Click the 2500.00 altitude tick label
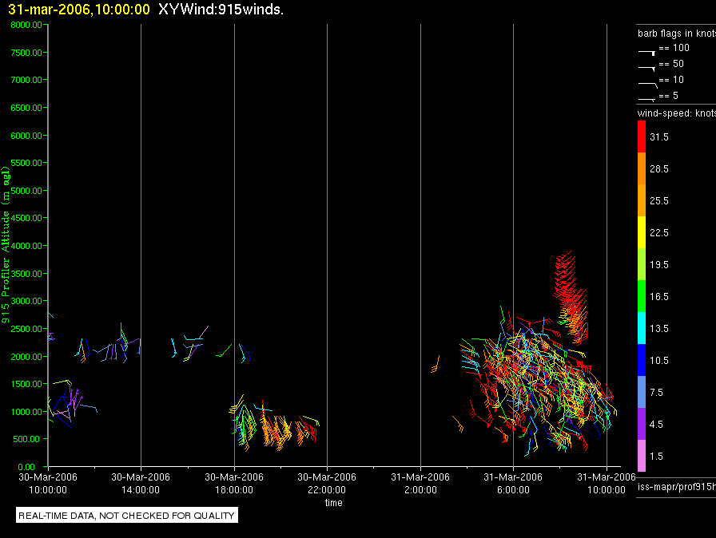716x538 pixels. coord(26,329)
